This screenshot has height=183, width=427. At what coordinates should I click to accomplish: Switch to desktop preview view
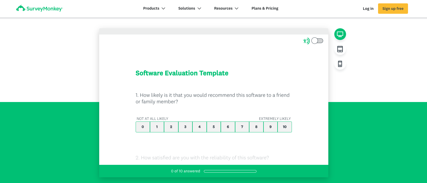coord(340,34)
